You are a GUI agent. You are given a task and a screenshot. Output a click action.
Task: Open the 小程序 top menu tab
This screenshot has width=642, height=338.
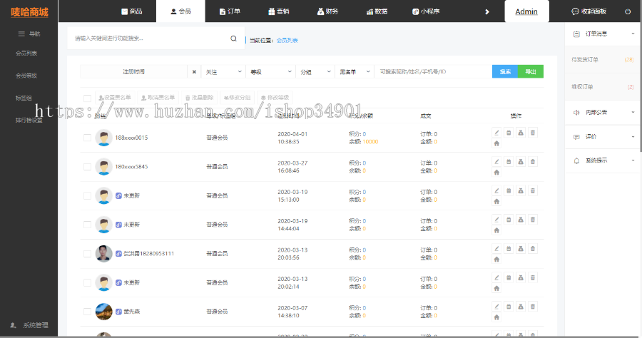[x=426, y=11]
